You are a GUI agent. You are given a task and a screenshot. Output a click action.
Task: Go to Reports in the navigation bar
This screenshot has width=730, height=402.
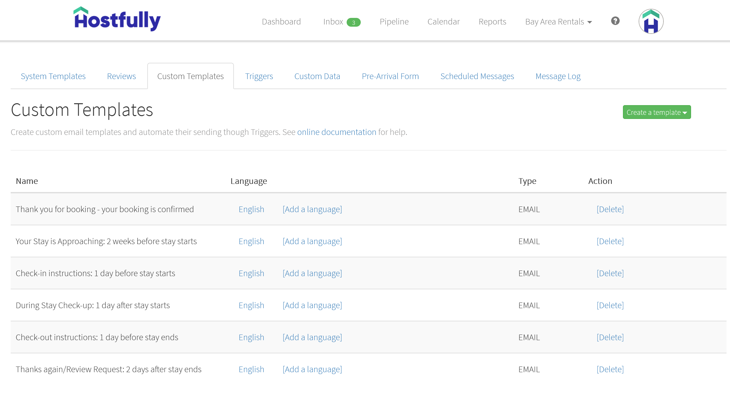[x=492, y=22]
